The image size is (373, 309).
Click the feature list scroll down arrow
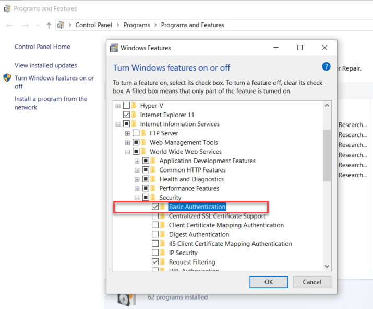(327, 266)
